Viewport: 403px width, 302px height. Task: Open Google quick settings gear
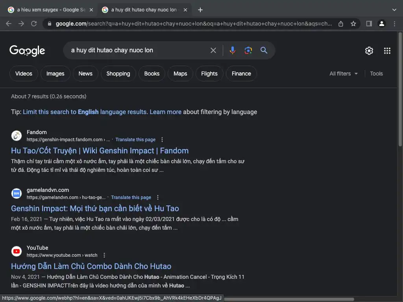point(369,51)
